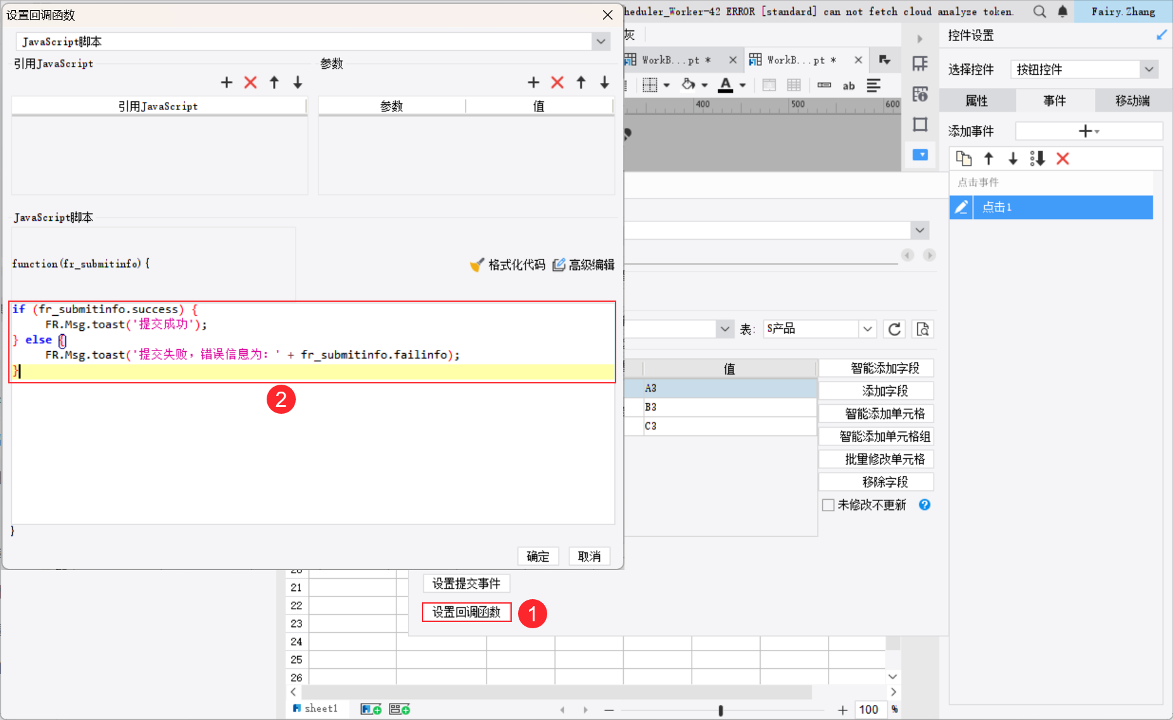The height and width of the screenshot is (720, 1173).
Task: Click the edit pencil in 控件设置 header
Action: pyautogui.click(x=1162, y=35)
